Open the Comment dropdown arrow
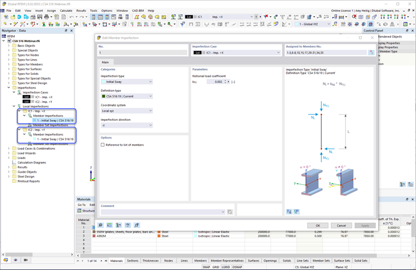The width and height of the screenshot is (416, 270). (223, 212)
